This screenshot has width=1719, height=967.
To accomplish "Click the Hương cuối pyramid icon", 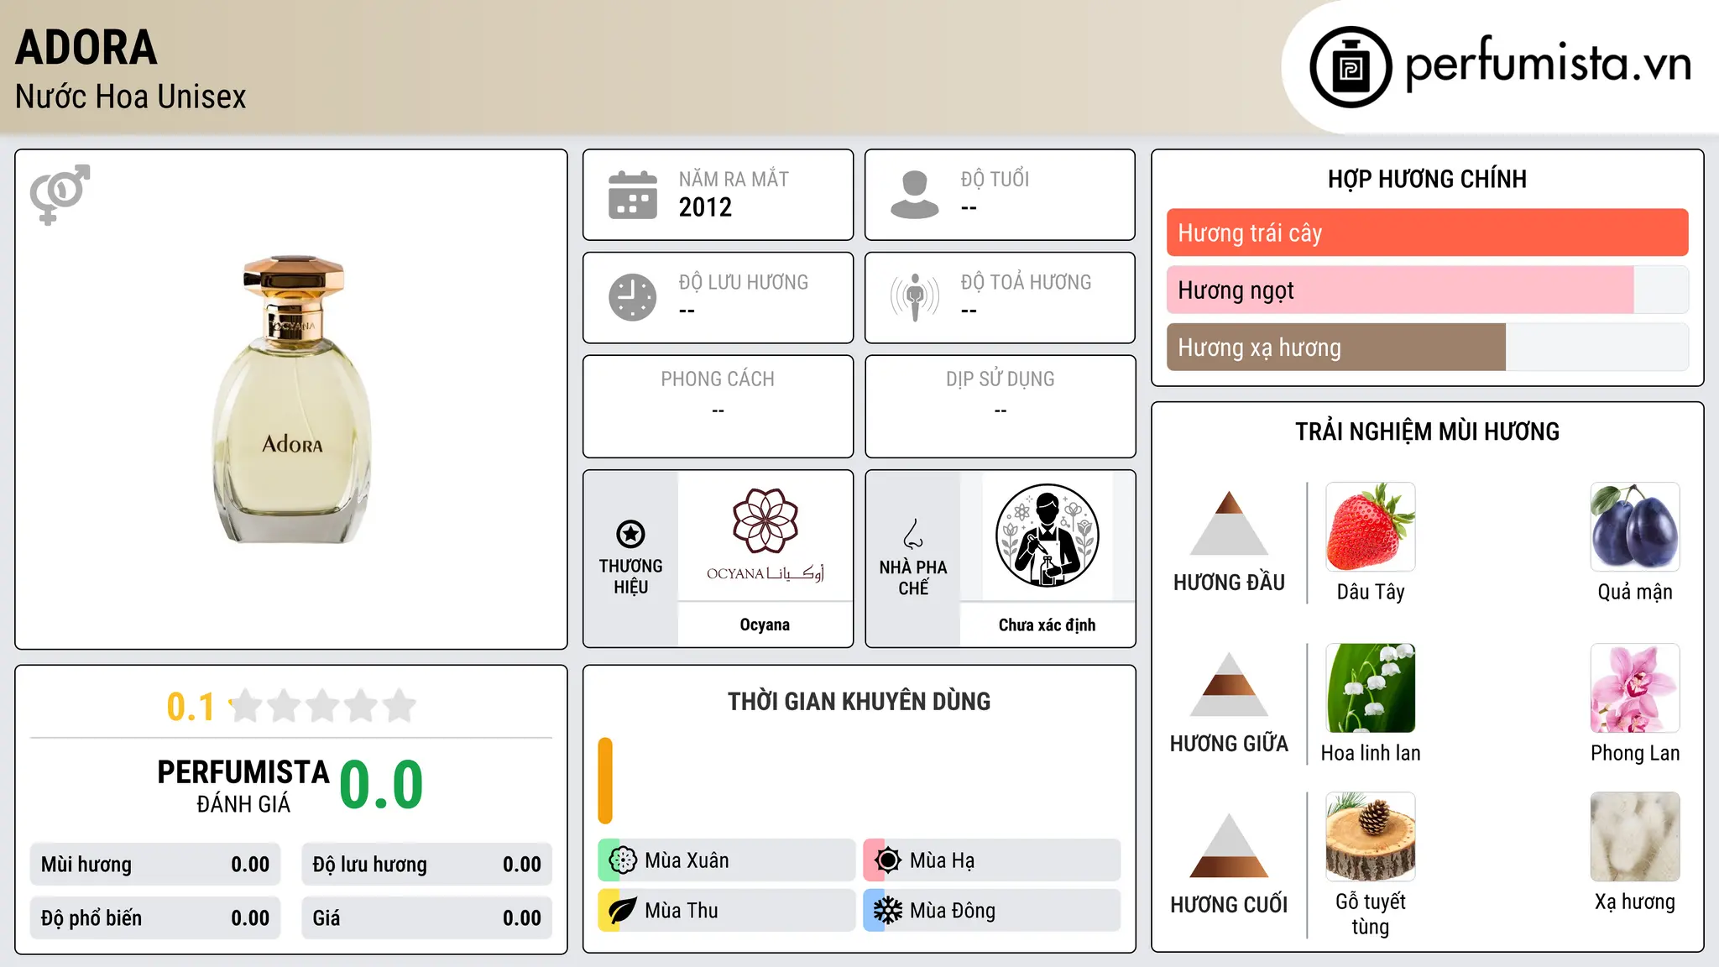I will [x=1229, y=845].
